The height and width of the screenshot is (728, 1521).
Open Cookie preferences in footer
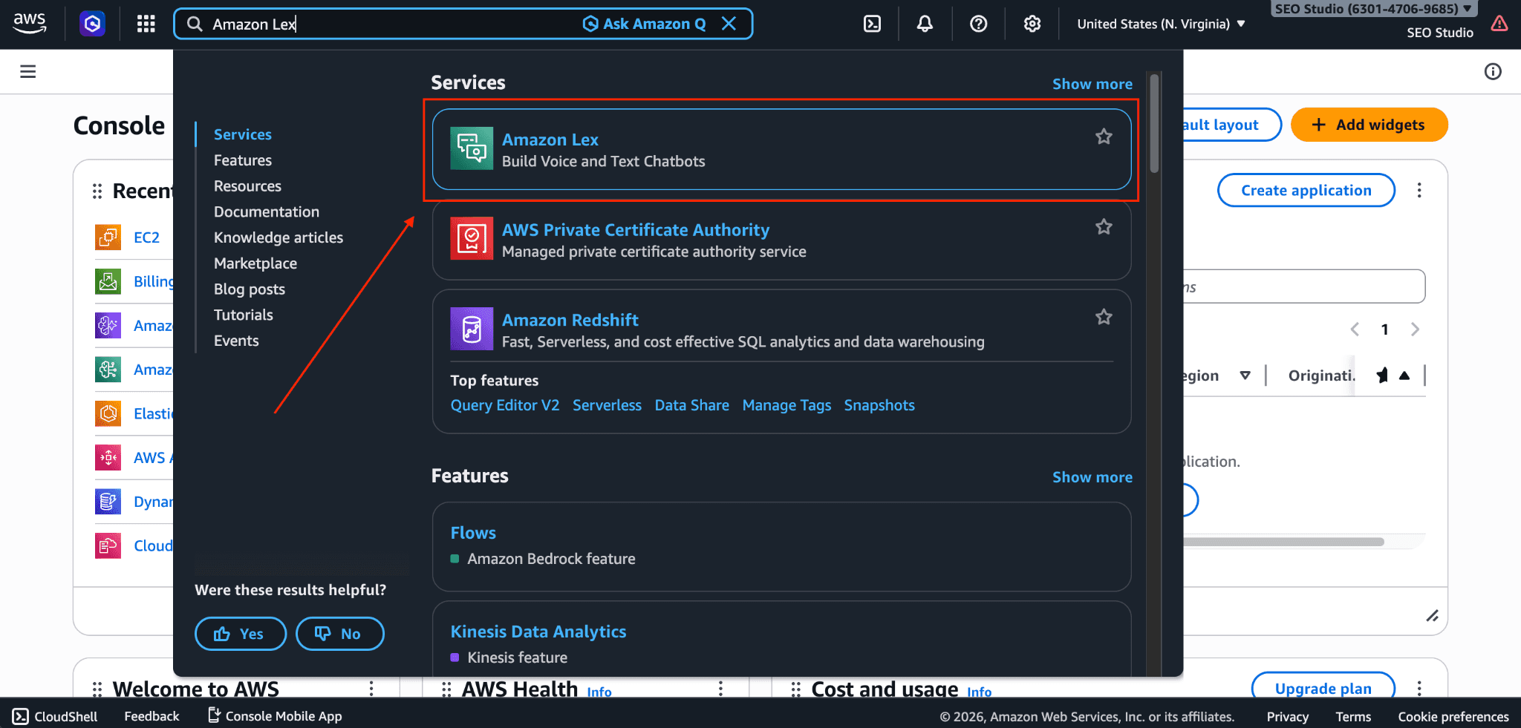click(1453, 717)
